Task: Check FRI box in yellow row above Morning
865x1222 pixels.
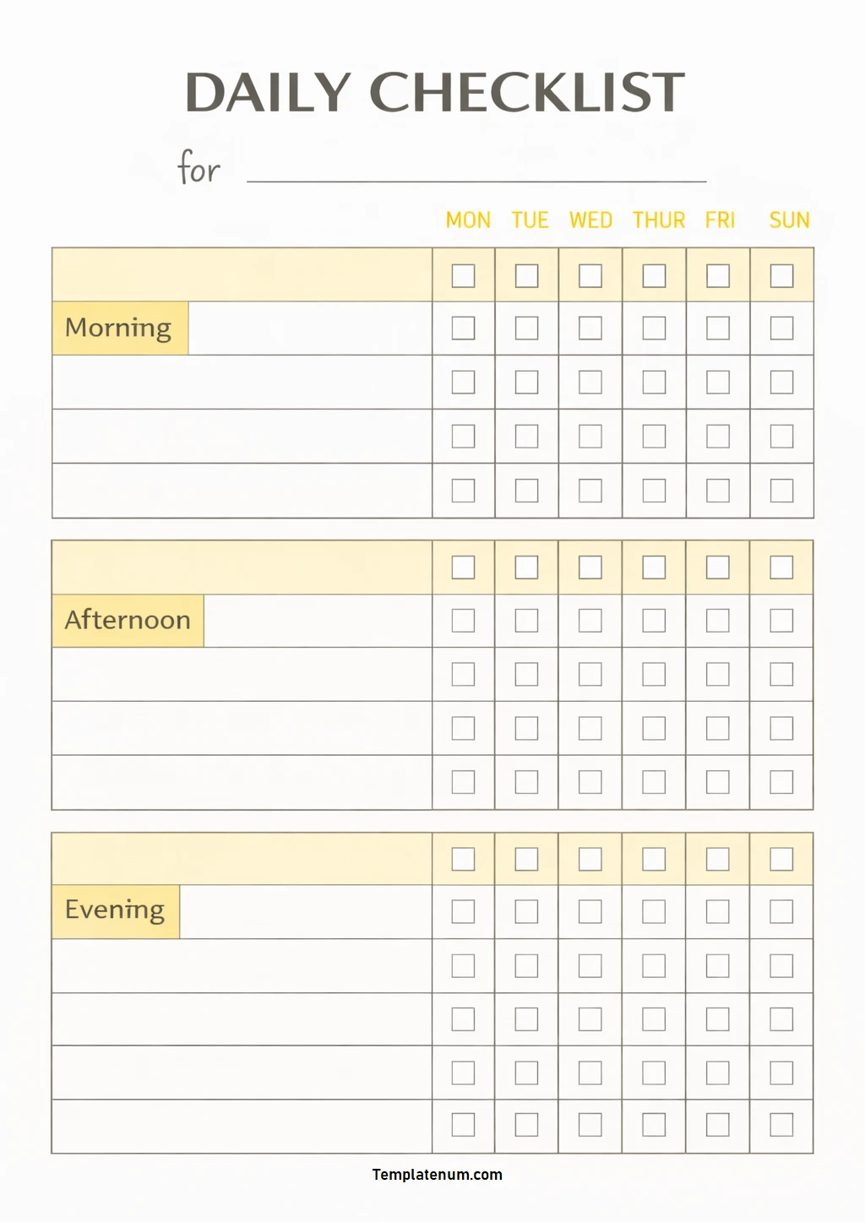Action: pos(718,276)
